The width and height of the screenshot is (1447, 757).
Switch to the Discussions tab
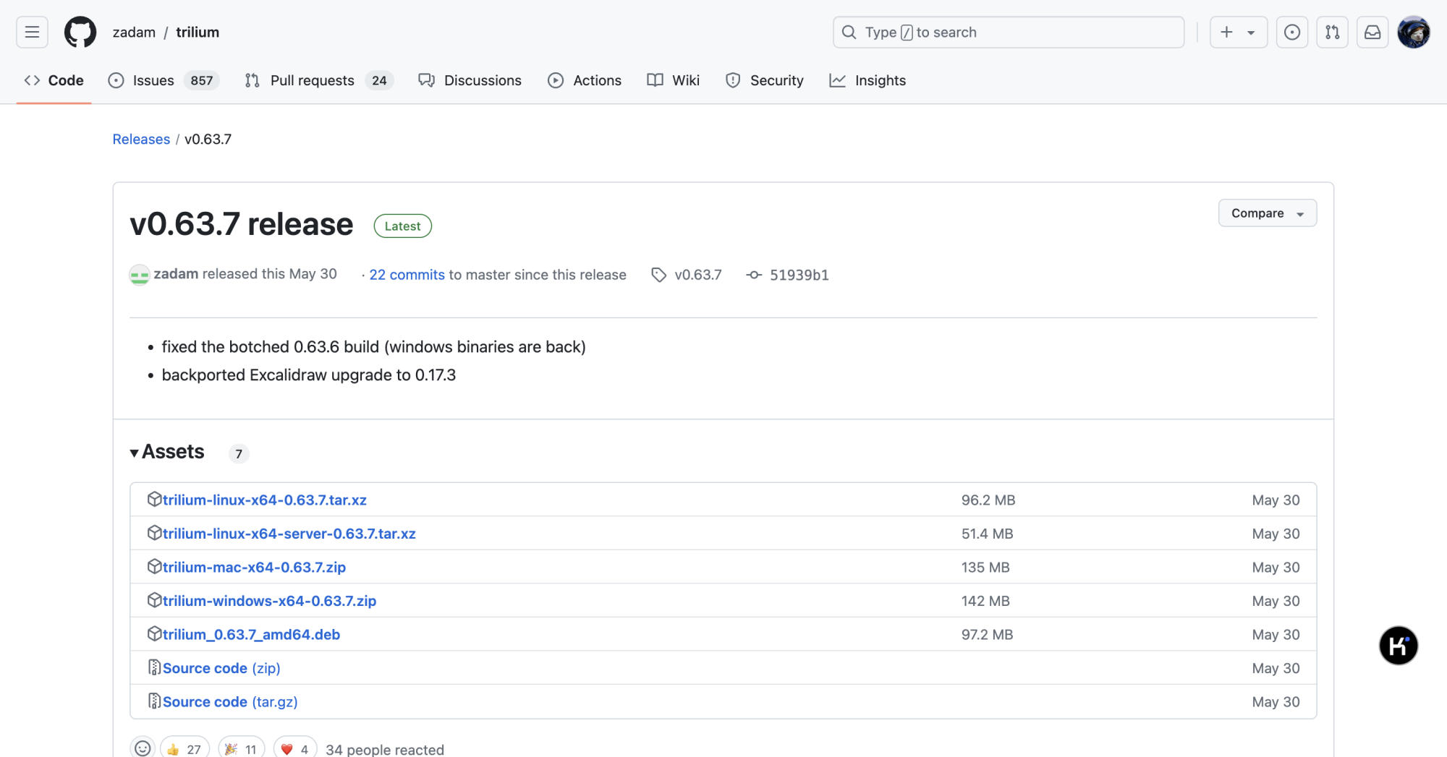[x=470, y=80]
